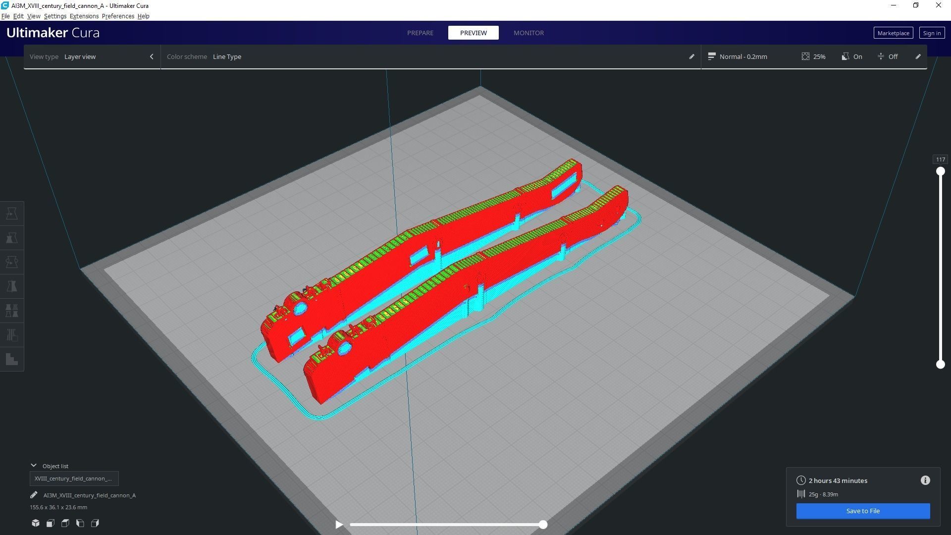Click the 3D isometric view cube icon

pyautogui.click(x=36, y=523)
